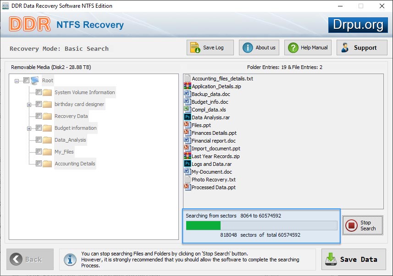The height and width of the screenshot is (276, 393).
Task: Click the Save Data button
Action: (354, 259)
